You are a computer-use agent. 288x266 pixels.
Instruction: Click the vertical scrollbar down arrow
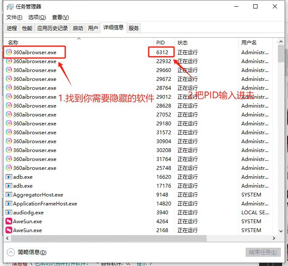click(281, 231)
